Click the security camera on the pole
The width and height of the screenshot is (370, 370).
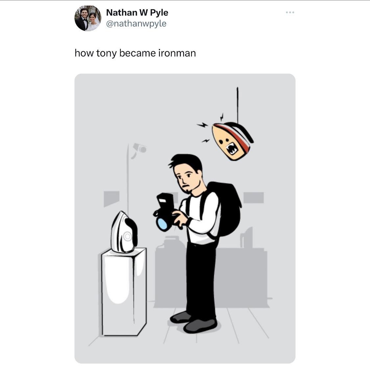pos(139,150)
